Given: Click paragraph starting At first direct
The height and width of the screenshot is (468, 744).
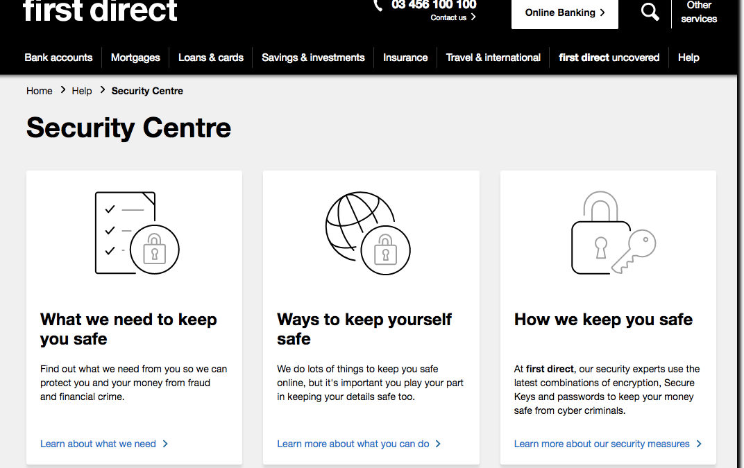Looking at the screenshot, I should pos(607,390).
